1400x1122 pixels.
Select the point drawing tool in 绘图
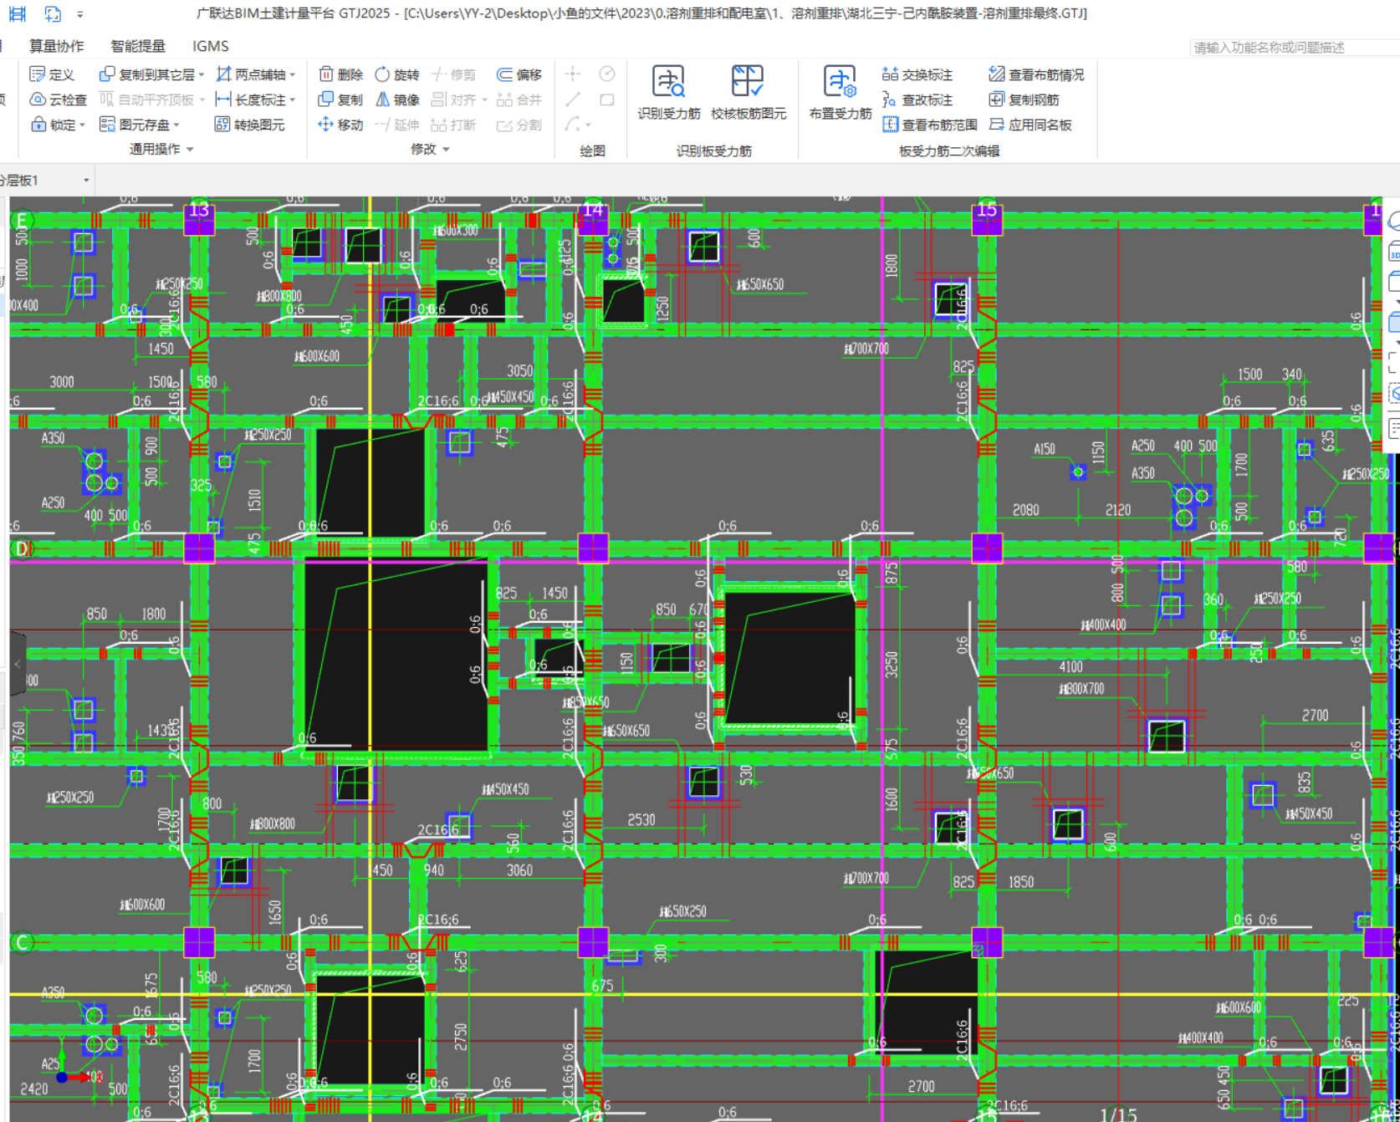tap(573, 74)
